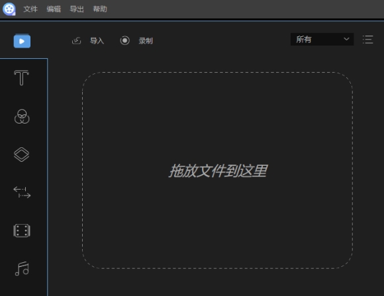Click the application logo icon
This screenshot has width=384, height=296.
tap(9, 9)
